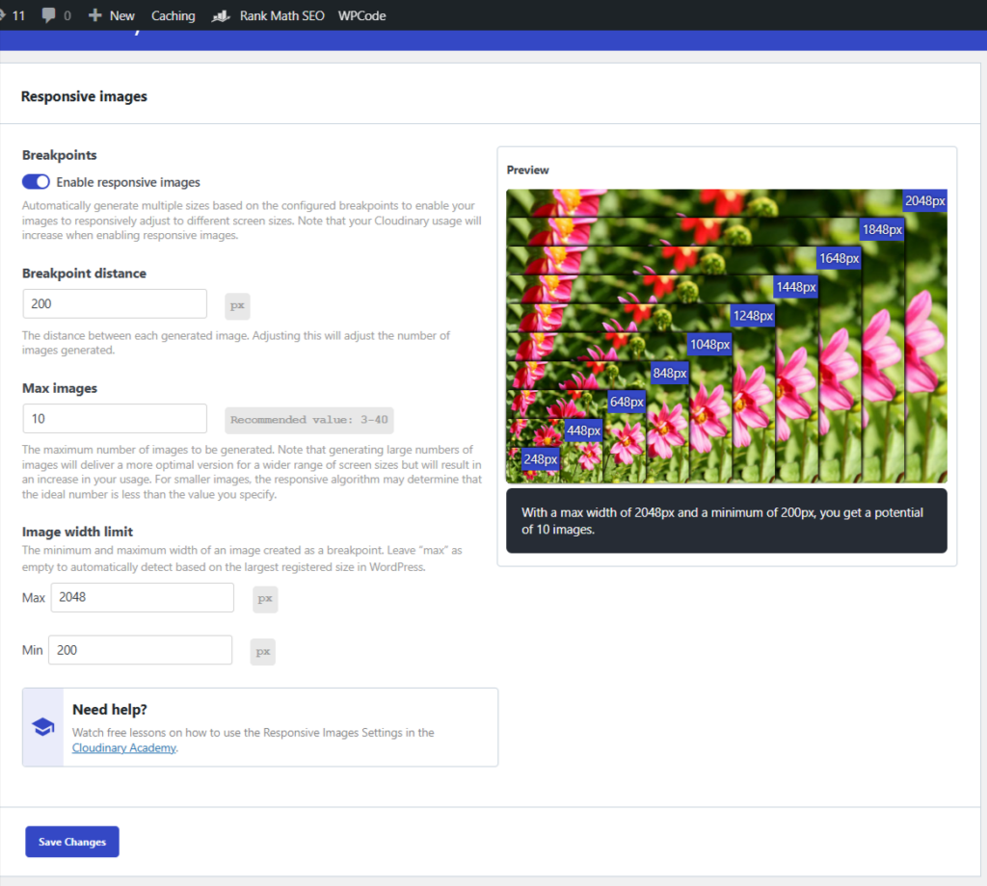Click the updates icon showing 11
This screenshot has width=987, height=886.
click(13, 15)
